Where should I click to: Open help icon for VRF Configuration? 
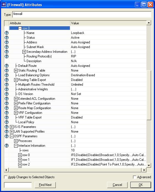coord(7,113)
